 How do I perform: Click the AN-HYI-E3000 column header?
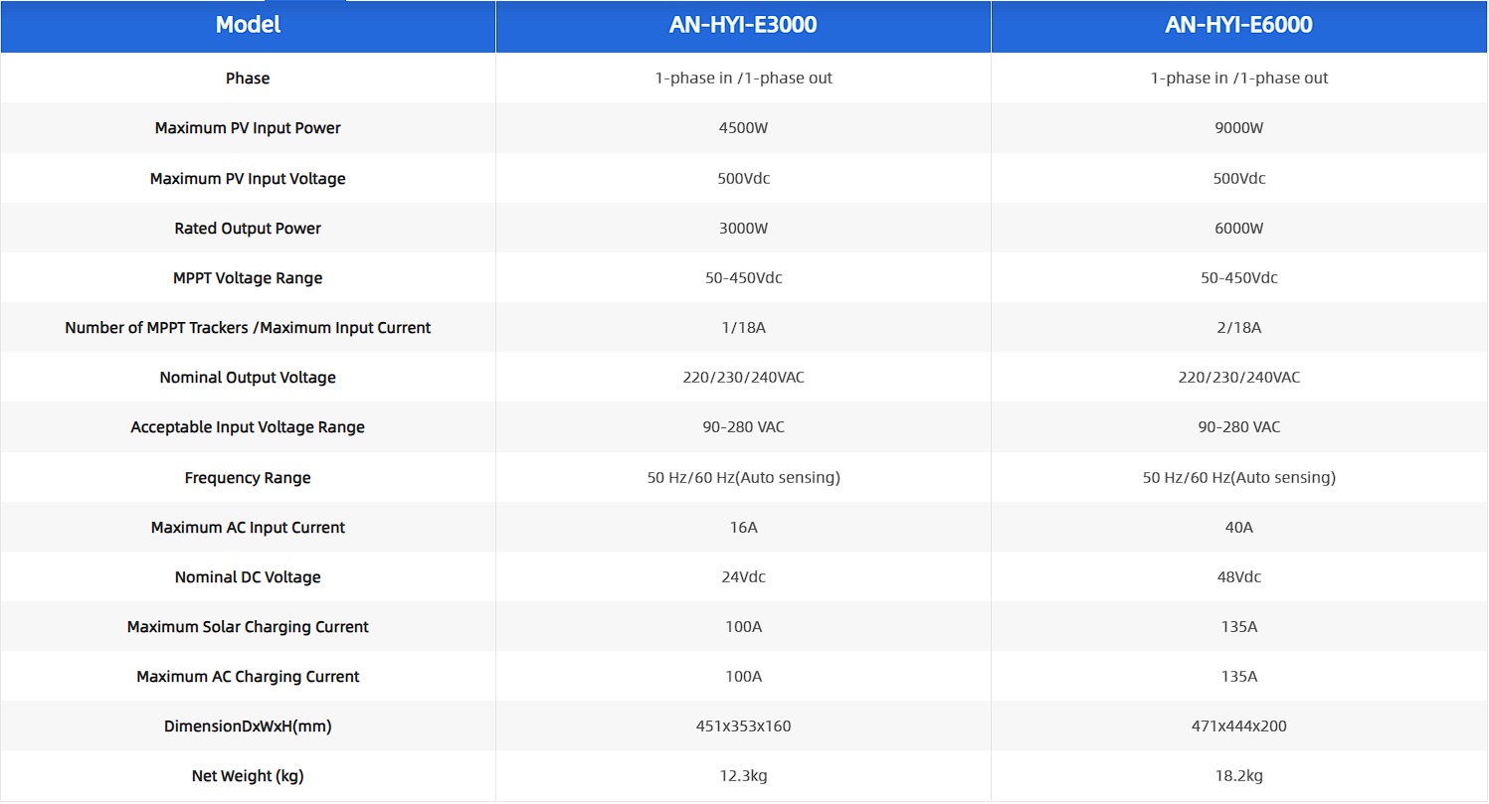click(x=743, y=26)
